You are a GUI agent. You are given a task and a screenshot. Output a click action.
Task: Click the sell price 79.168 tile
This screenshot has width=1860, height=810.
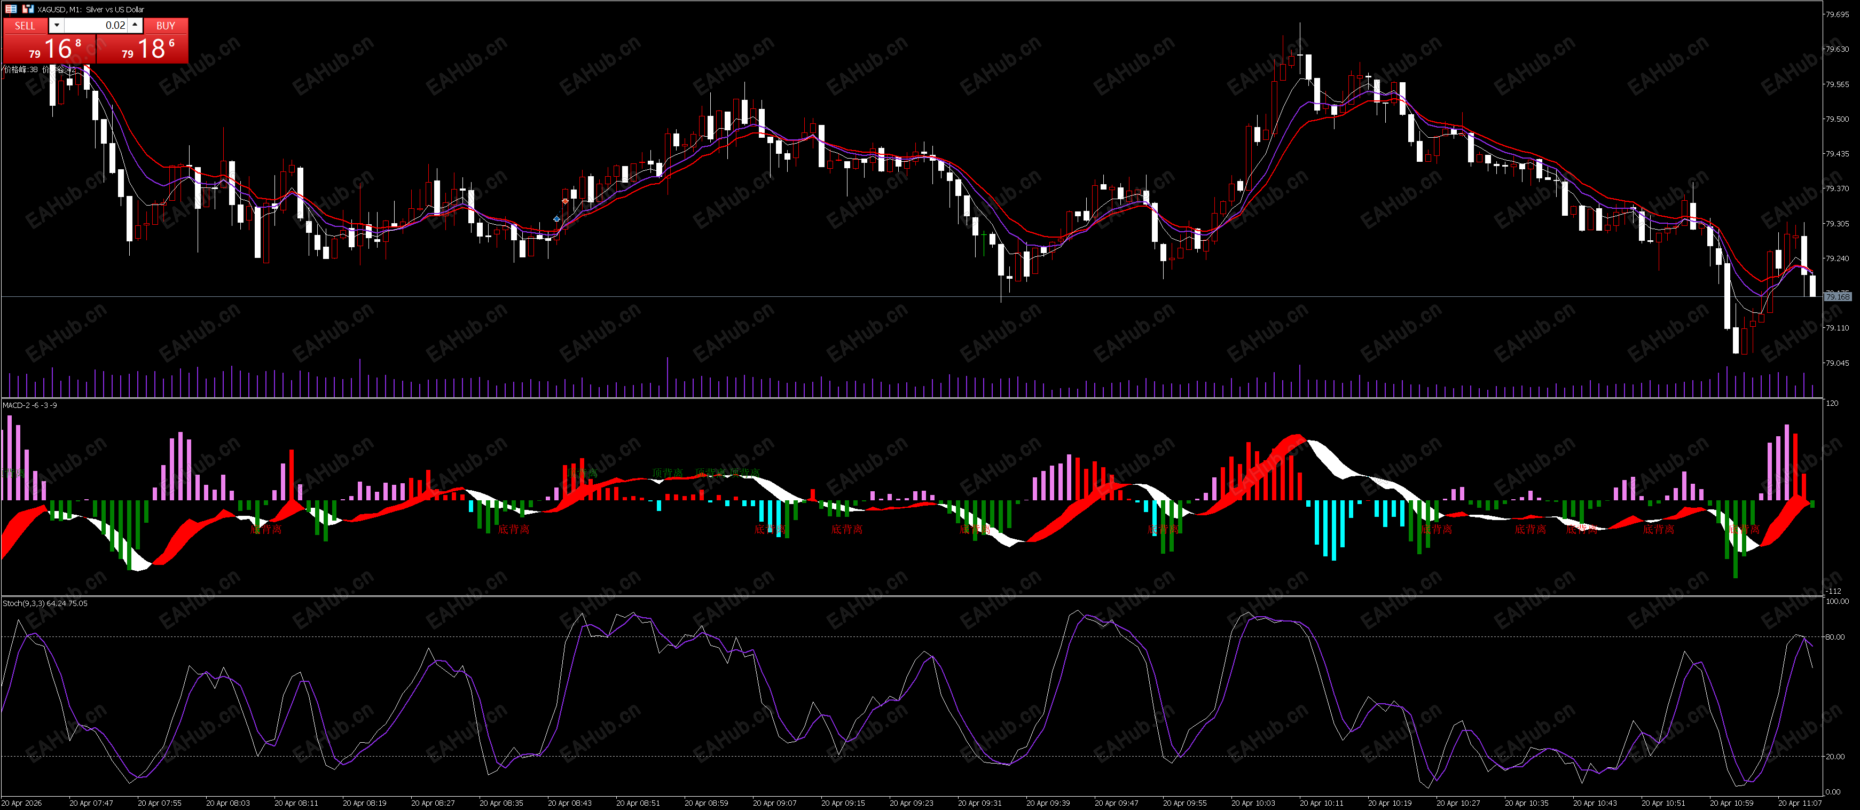point(49,49)
